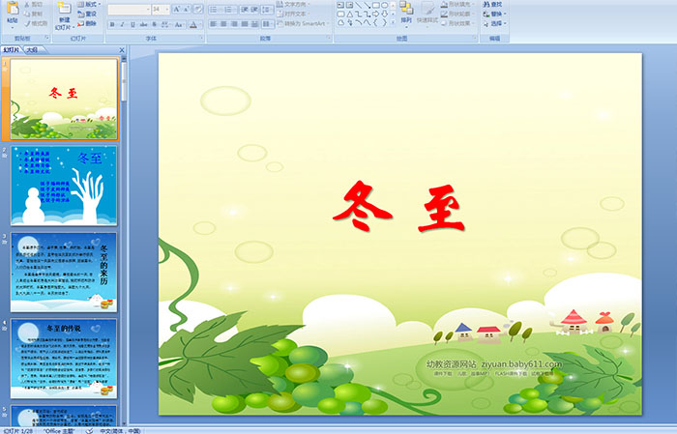Open the Layout (版式) dropdown
The height and width of the screenshot is (434, 677).
(x=89, y=4)
